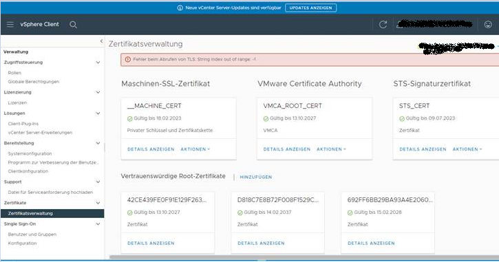Click the TLS error message text
Viewport: 499px width, 262px height.
click(194, 59)
